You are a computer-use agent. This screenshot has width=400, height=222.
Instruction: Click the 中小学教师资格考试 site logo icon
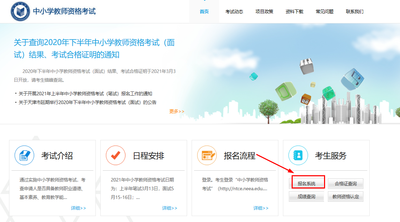point(20,11)
